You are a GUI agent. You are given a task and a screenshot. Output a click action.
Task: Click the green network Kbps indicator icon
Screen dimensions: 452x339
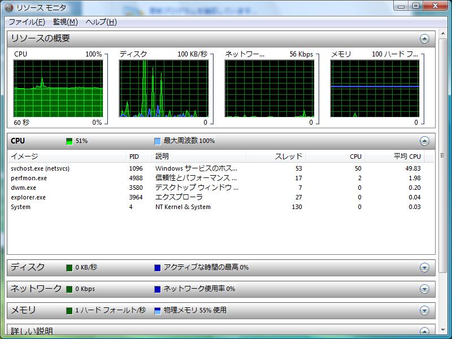69,289
